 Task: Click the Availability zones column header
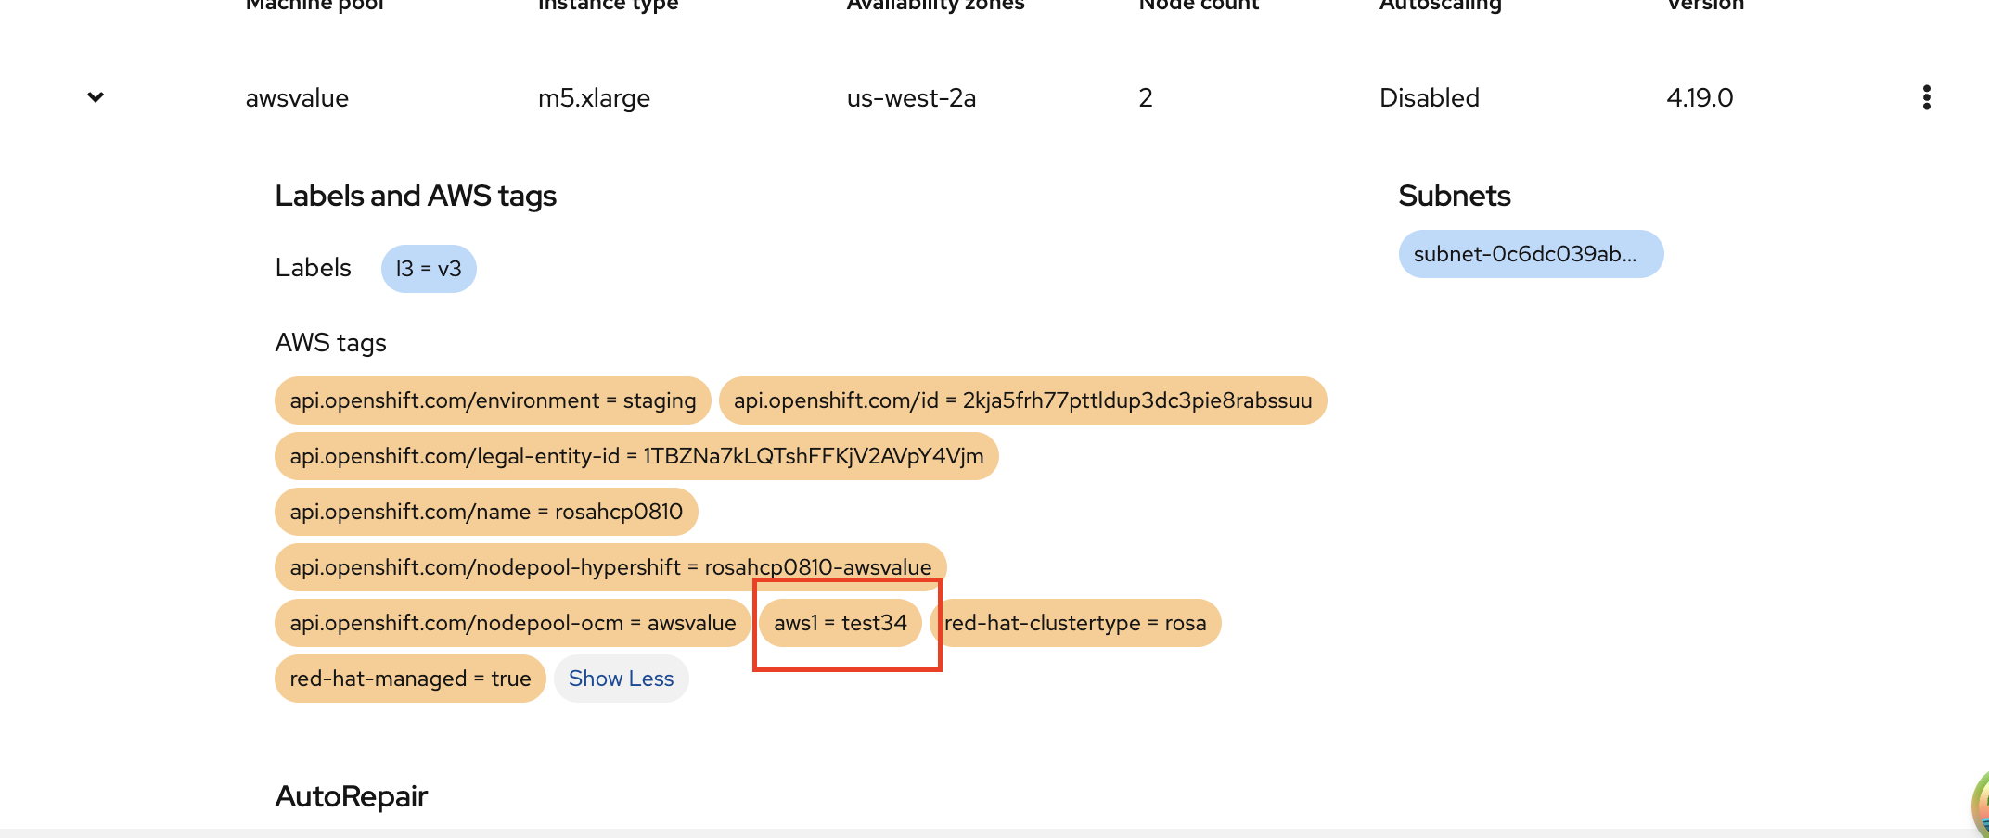935,5
